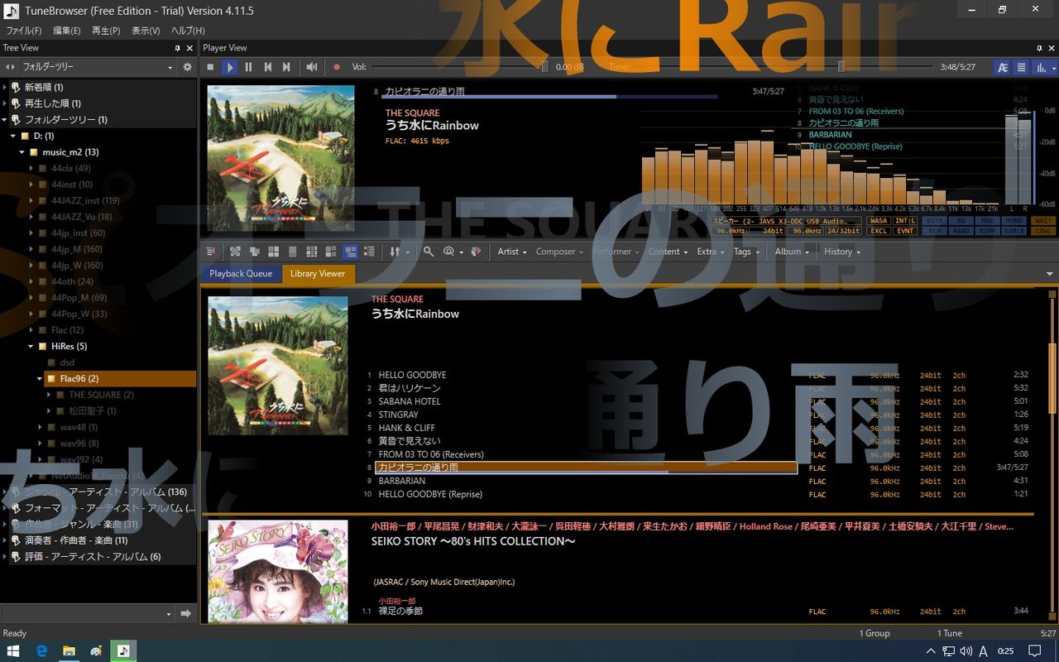
Task: Toggle the RG replay gain indicator
Action: point(961,221)
